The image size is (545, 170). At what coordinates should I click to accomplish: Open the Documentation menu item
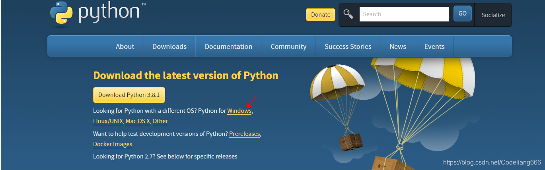tap(228, 46)
